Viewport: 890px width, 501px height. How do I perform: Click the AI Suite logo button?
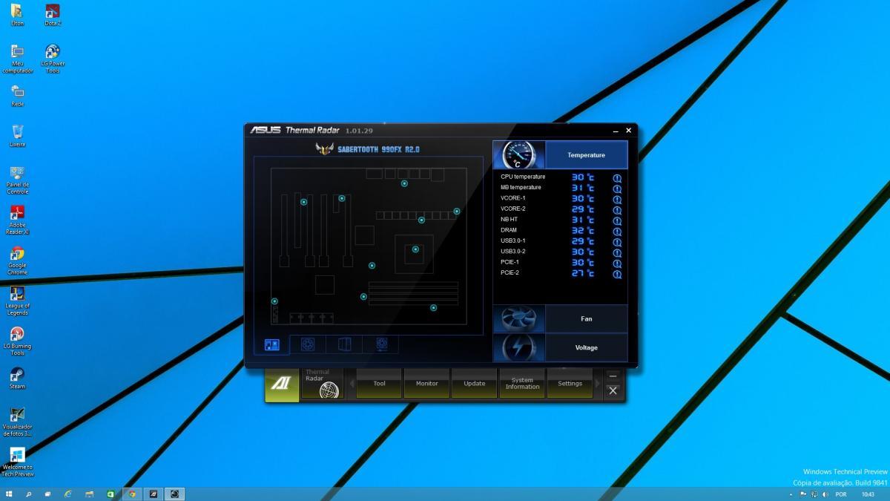coord(282,384)
